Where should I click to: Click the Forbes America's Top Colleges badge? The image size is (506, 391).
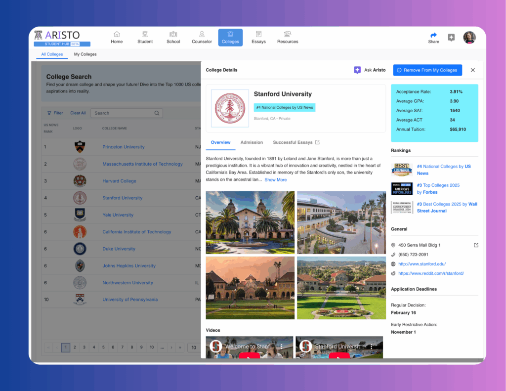(x=402, y=188)
